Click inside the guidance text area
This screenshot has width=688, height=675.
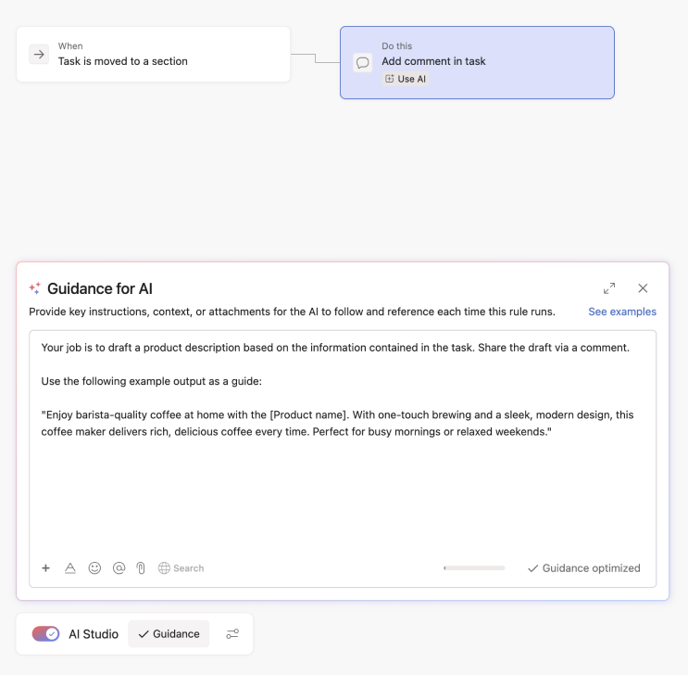[x=343, y=482]
